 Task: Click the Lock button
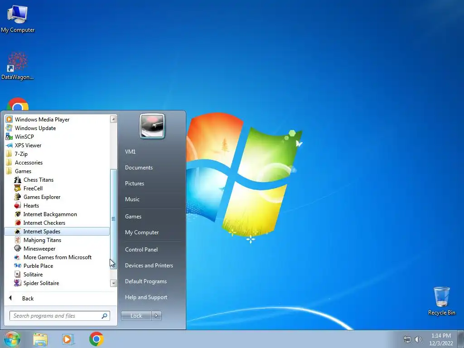(x=136, y=316)
